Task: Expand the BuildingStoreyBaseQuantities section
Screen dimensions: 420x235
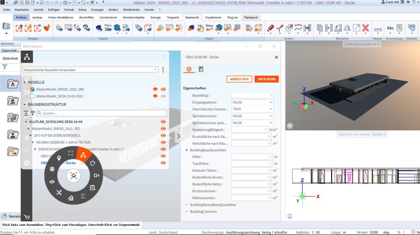Action: pos(187,205)
